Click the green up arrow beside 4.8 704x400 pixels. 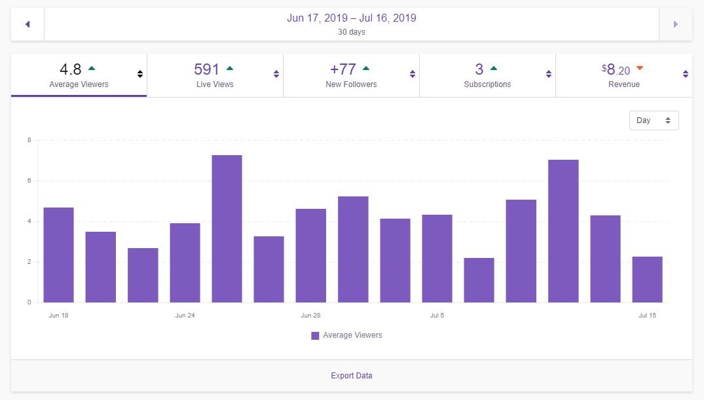click(x=92, y=68)
